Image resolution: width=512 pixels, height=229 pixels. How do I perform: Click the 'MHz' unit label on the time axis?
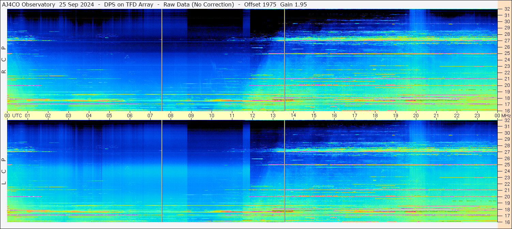point(506,116)
